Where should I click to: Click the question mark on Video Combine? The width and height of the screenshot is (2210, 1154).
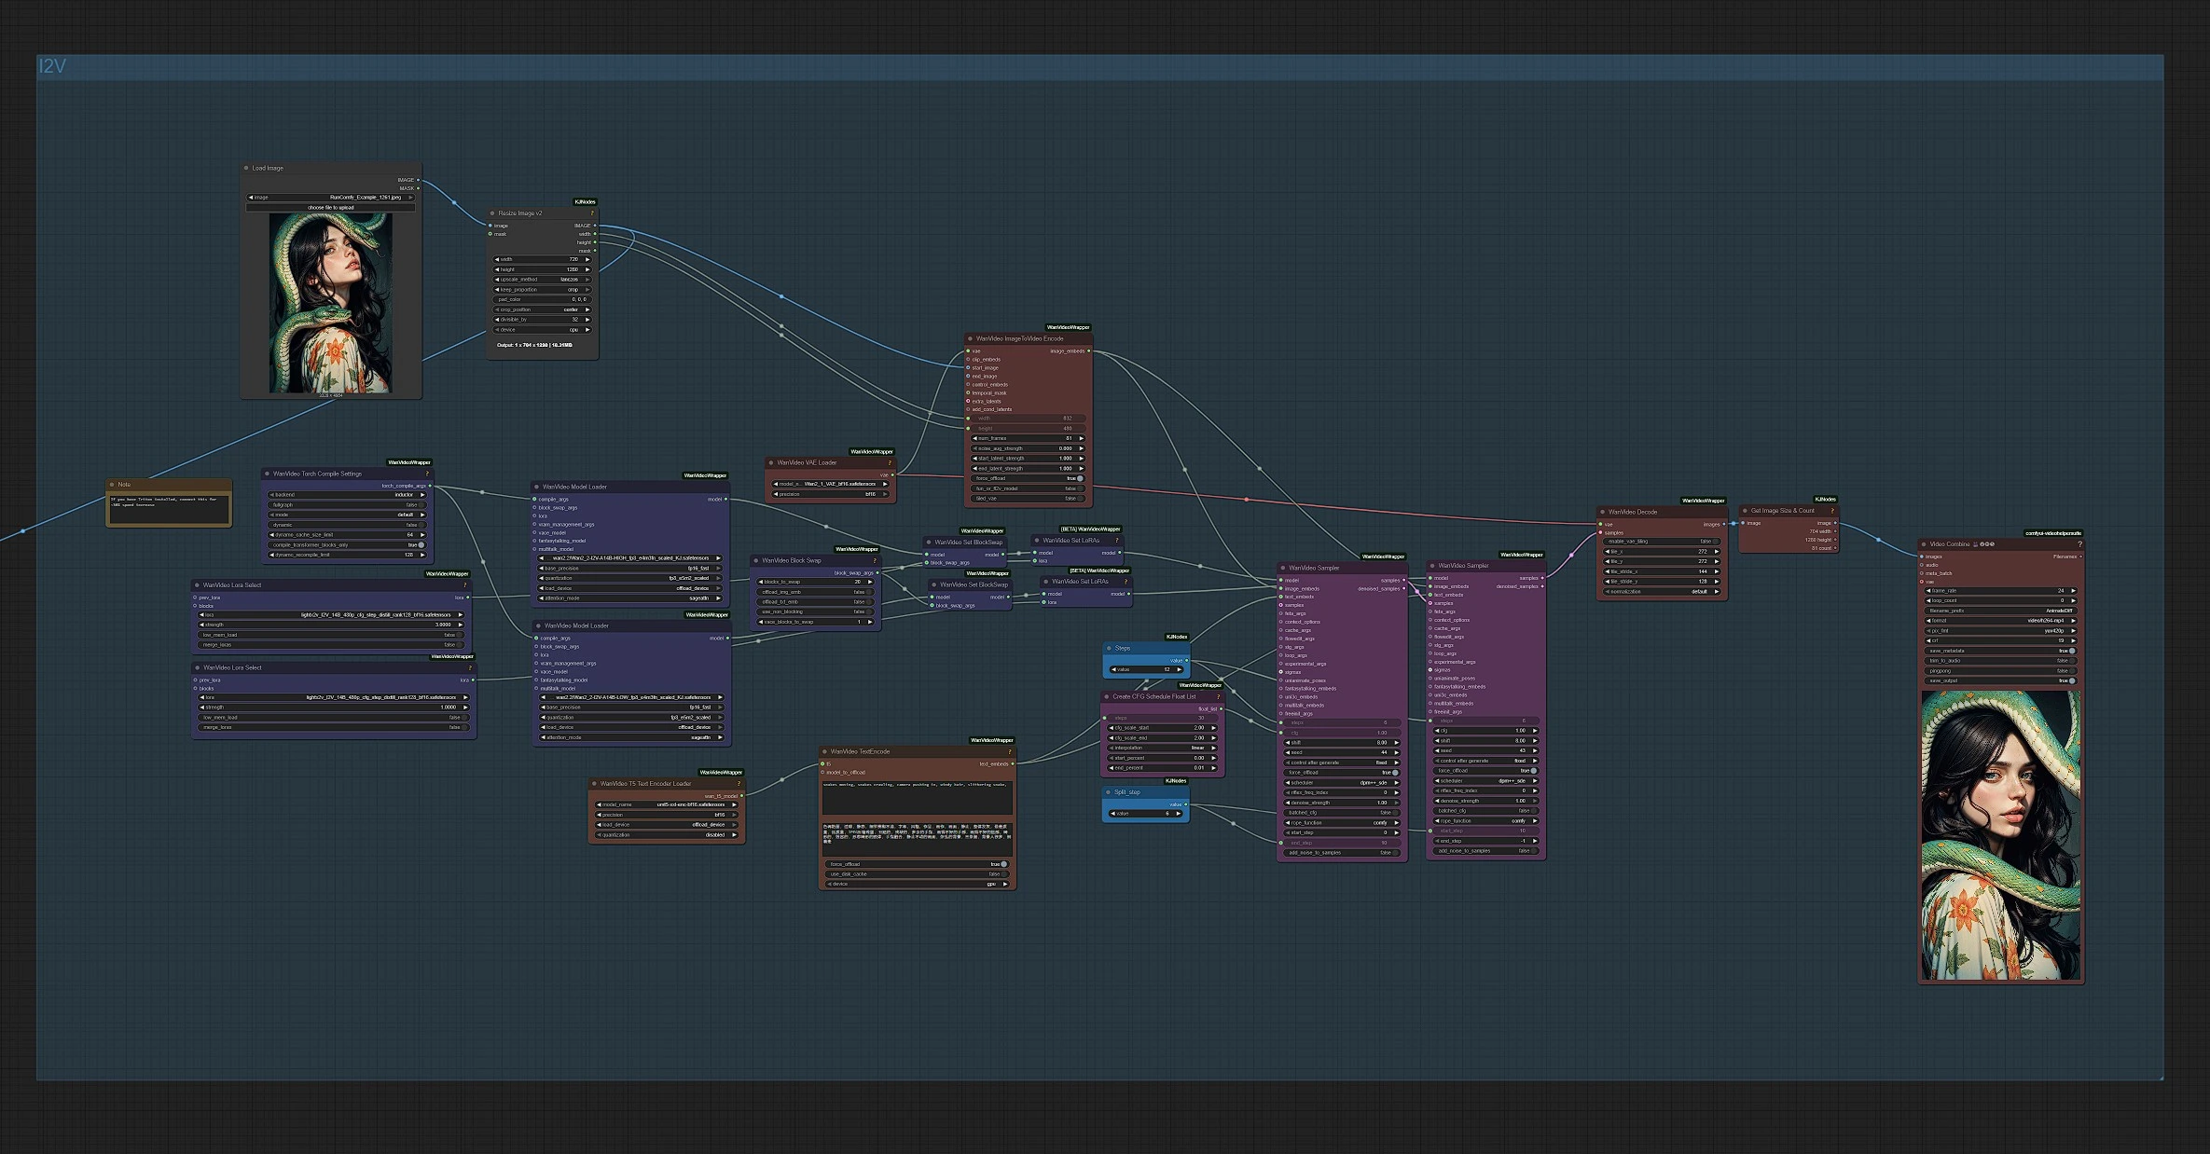[x=2079, y=544]
